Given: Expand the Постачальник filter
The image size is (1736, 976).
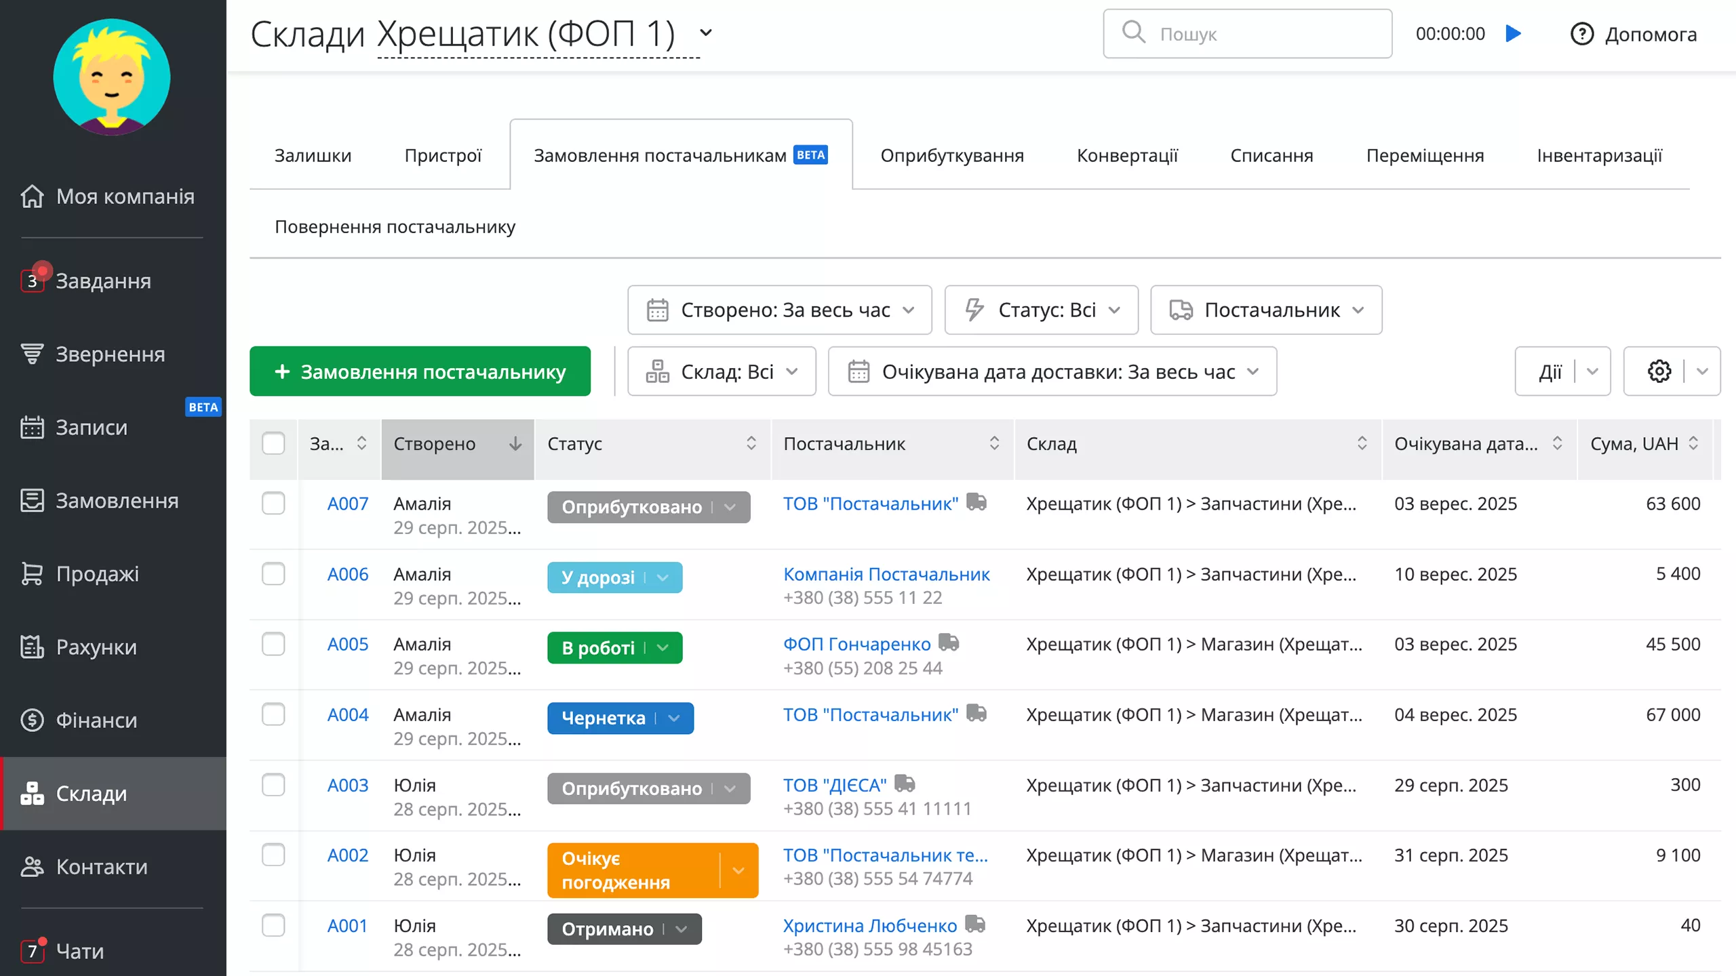Looking at the screenshot, I should tap(1265, 310).
